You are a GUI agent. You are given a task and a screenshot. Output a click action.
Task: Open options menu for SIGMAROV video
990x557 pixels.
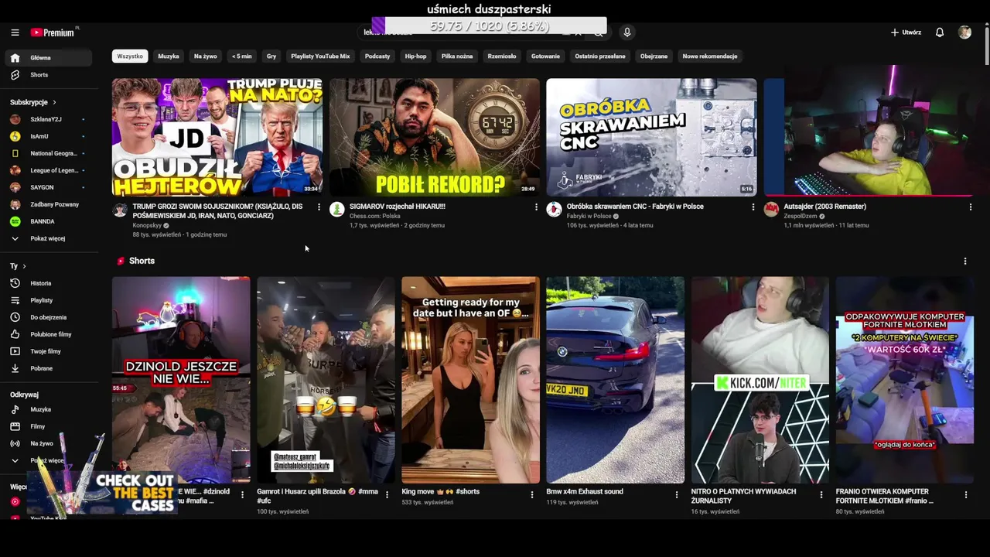pos(536,207)
